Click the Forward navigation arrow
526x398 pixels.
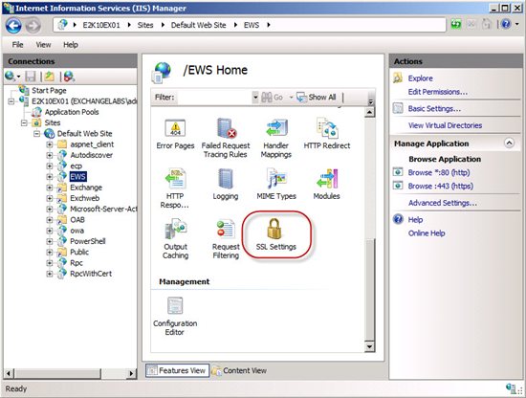(x=33, y=26)
